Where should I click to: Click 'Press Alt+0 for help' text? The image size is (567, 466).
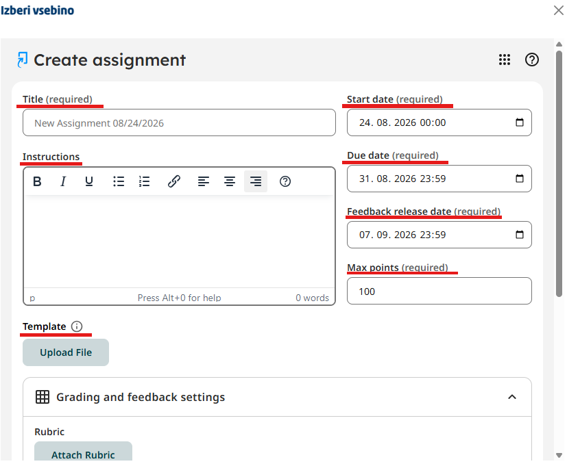[x=179, y=298]
